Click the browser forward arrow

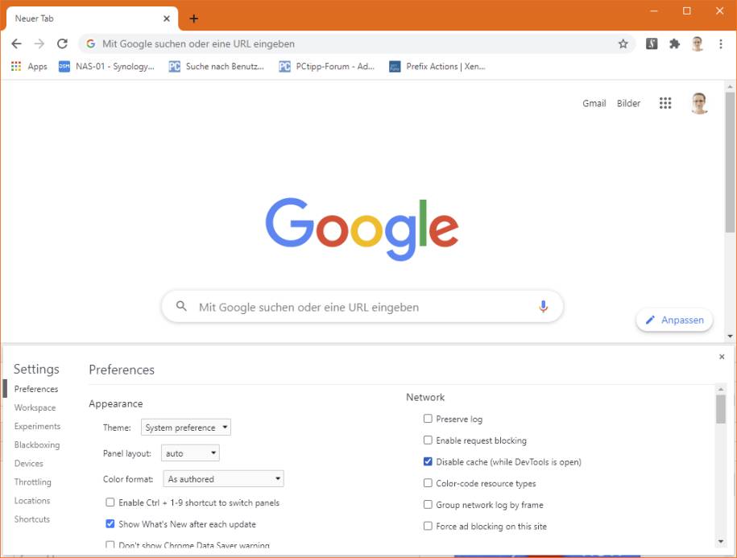(x=39, y=43)
